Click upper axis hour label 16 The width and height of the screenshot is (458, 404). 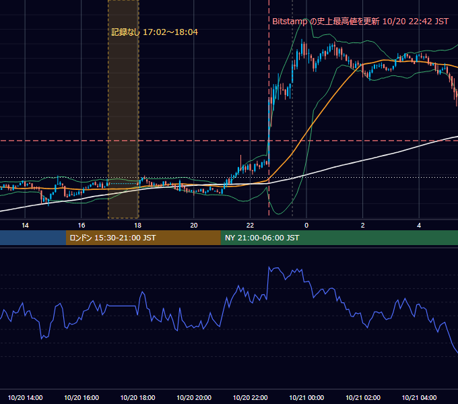[x=81, y=226]
